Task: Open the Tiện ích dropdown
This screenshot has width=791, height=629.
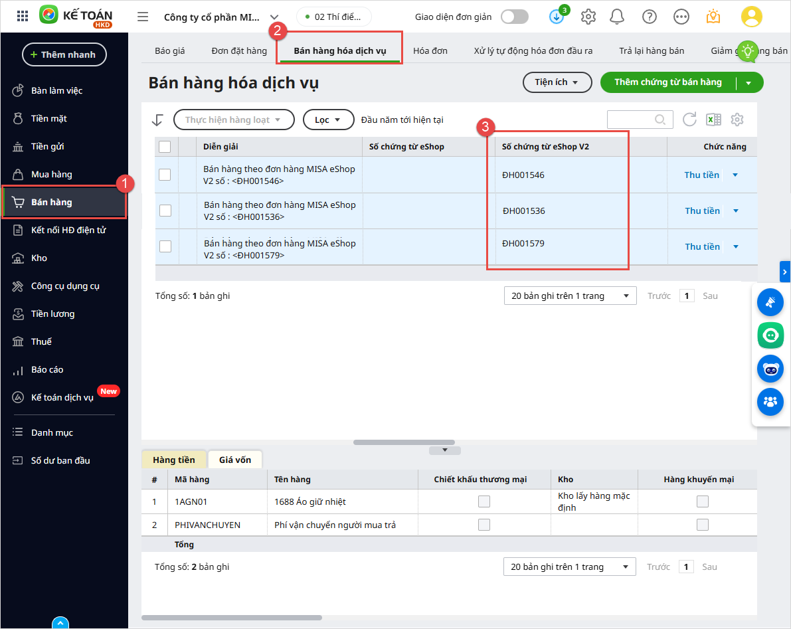Action: 557,82
